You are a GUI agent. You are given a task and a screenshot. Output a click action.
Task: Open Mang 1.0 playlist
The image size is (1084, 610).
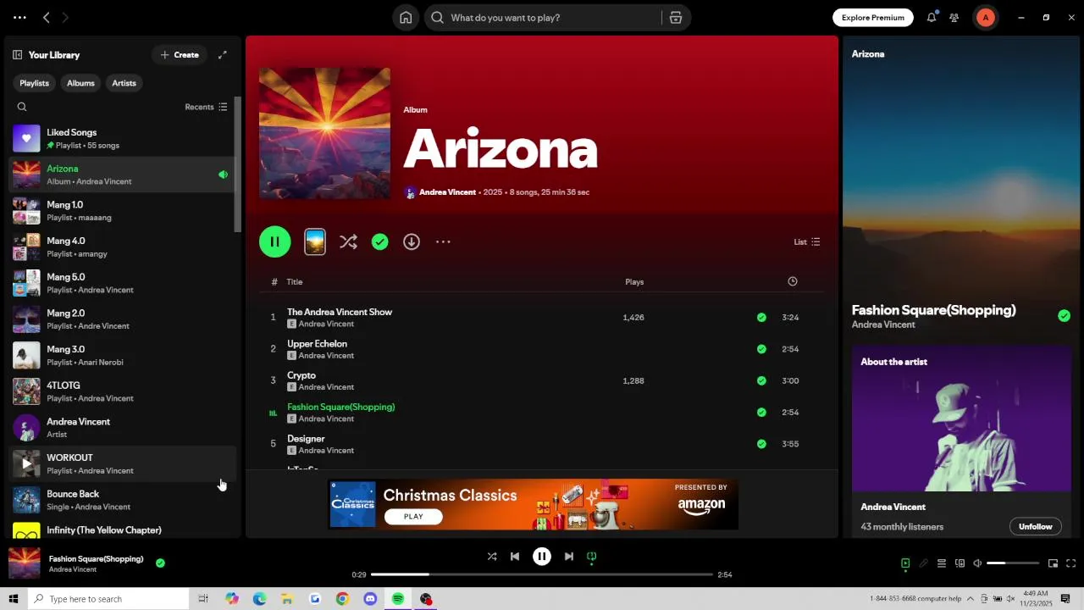pyautogui.click(x=122, y=211)
